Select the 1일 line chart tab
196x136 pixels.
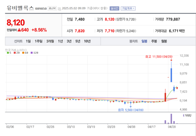tap(28, 41)
